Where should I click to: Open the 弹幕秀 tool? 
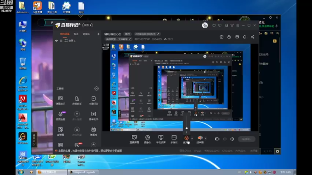point(93,131)
